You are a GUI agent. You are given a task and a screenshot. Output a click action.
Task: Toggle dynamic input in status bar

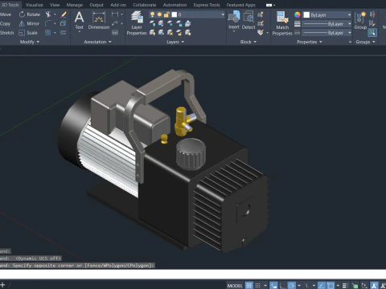click(x=273, y=286)
